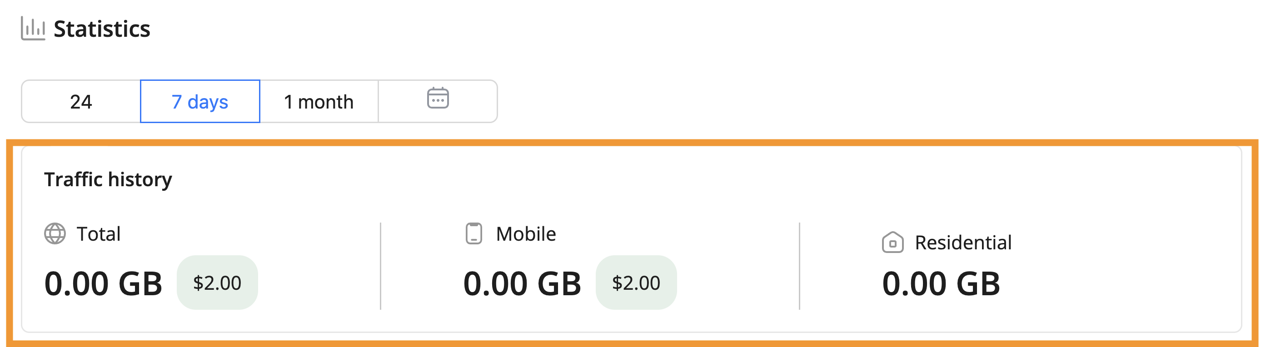The width and height of the screenshot is (1266, 347).
Task: Click the Residential house icon
Action: point(892,243)
